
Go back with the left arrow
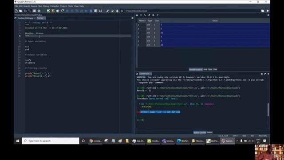click(117, 11)
